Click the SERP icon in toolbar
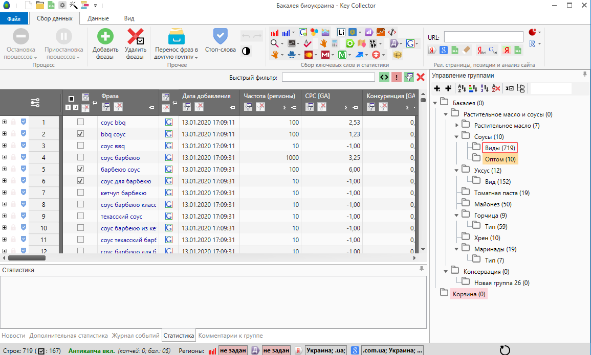 click(373, 43)
